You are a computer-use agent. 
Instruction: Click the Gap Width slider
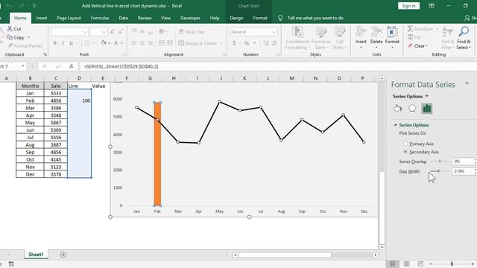(439, 171)
